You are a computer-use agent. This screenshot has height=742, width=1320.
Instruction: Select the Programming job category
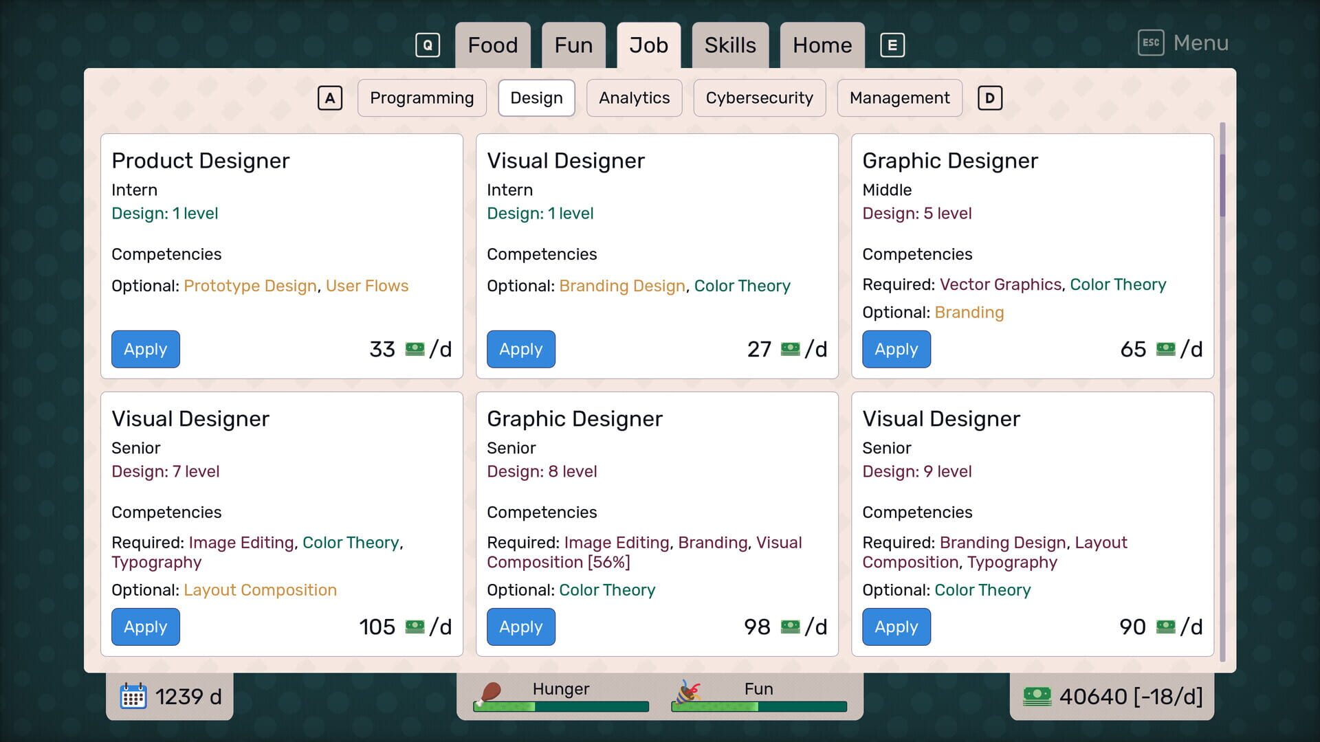(x=421, y=98)
